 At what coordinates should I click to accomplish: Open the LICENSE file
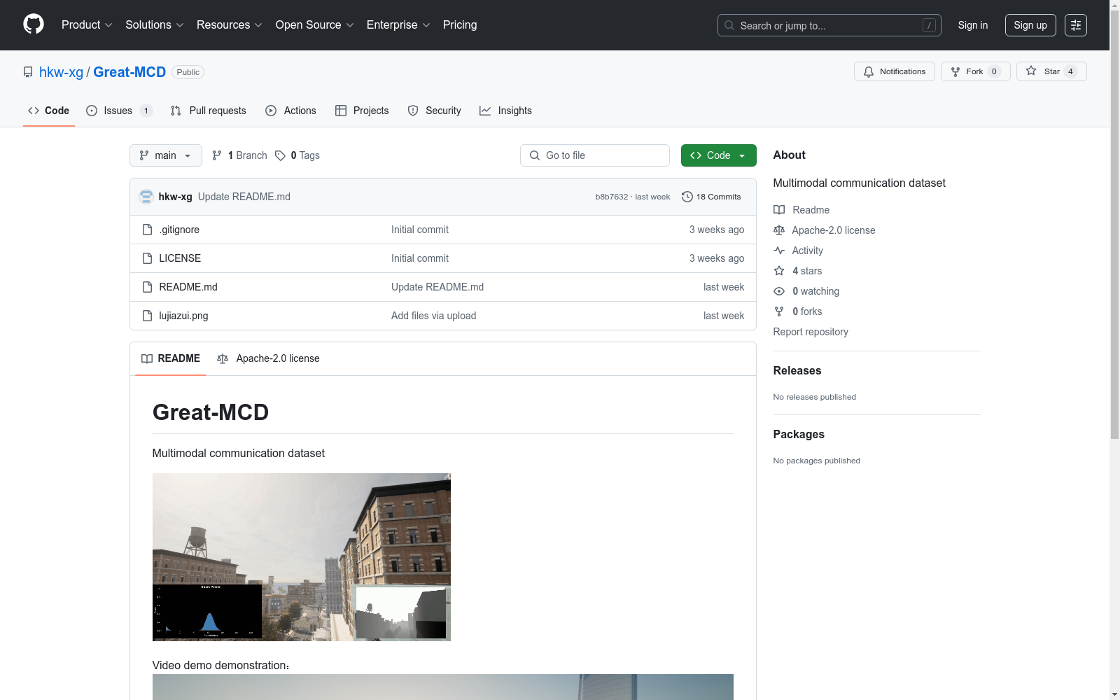[180, 258]
